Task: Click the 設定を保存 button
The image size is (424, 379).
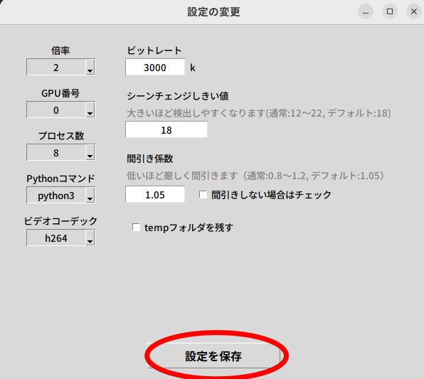Action: point(213,356)
